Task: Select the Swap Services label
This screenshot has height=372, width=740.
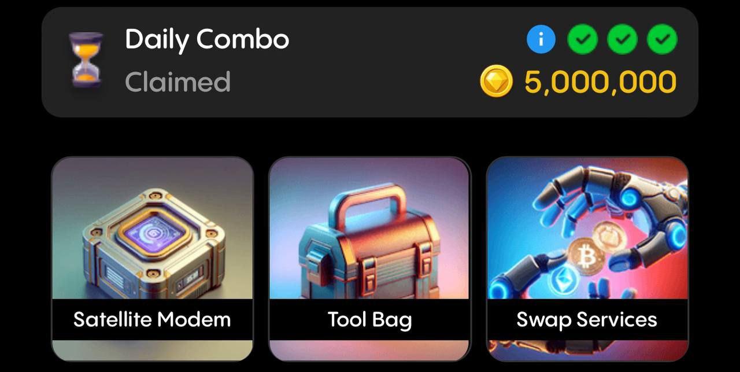Action: click(x=587, y=319)
